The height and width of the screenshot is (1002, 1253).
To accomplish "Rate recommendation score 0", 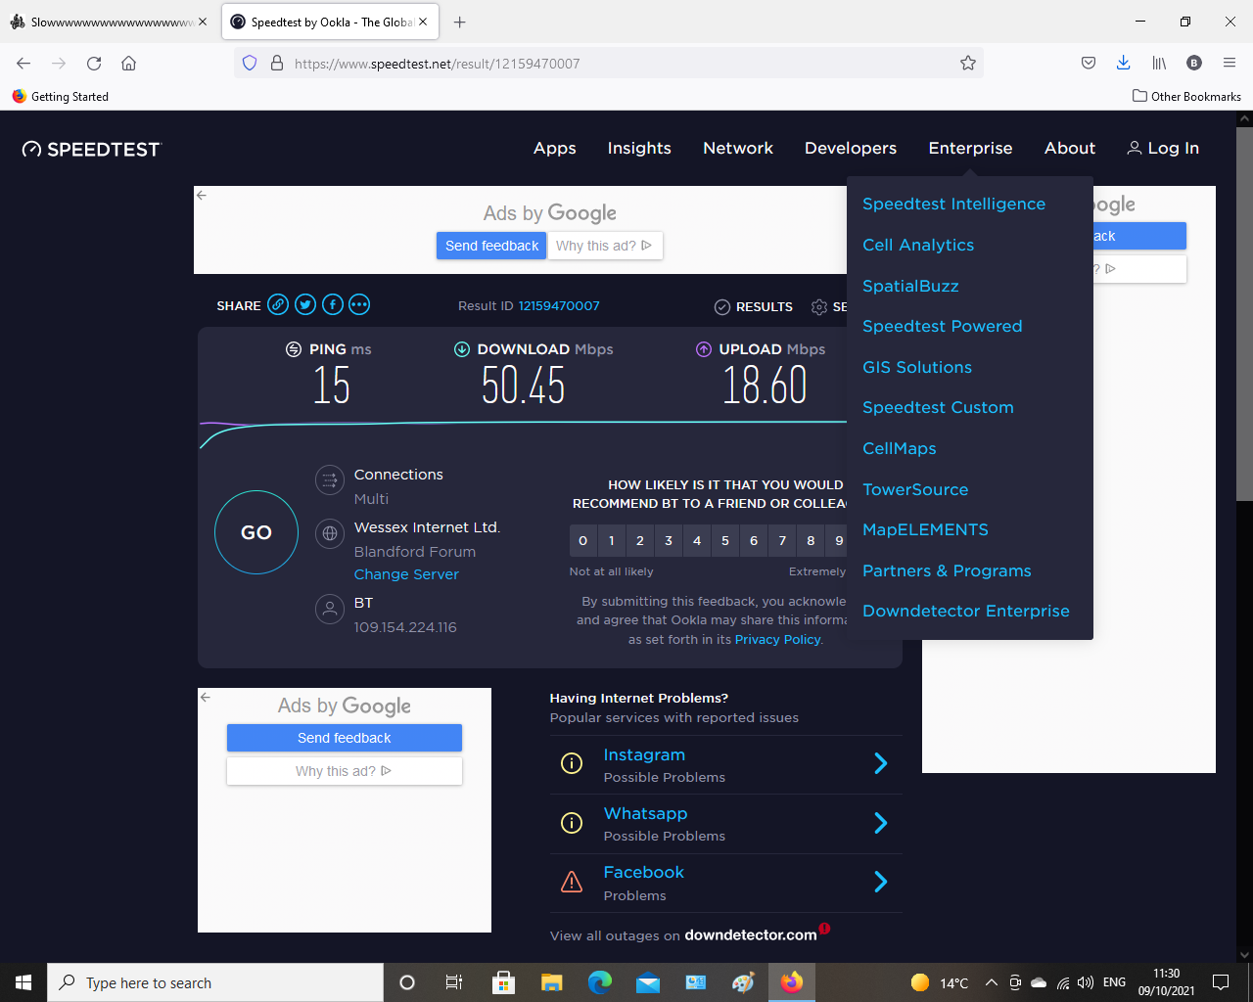I will tap(583, 540).
